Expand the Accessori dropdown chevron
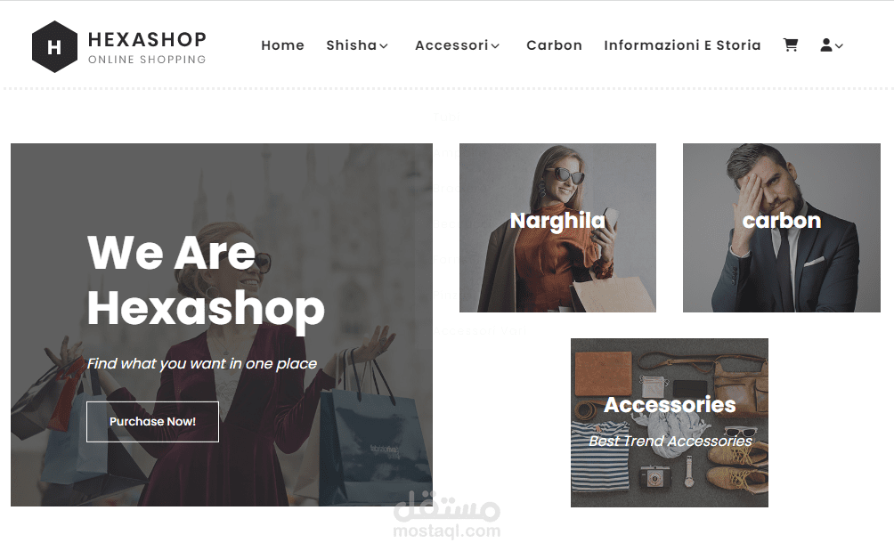894x551 pixels. (x=495, y=46)
